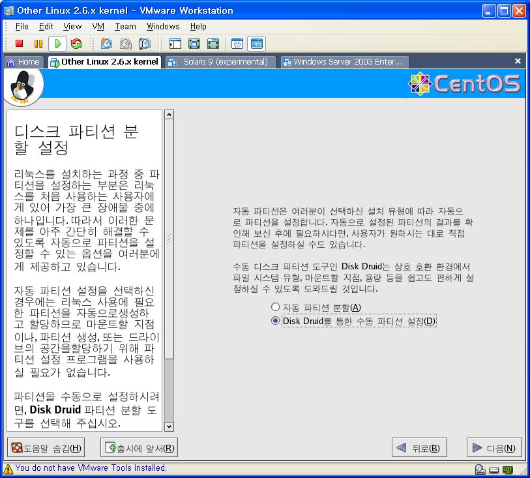Select the 자동 파티션 분할(A) radio option

[275, 307]
